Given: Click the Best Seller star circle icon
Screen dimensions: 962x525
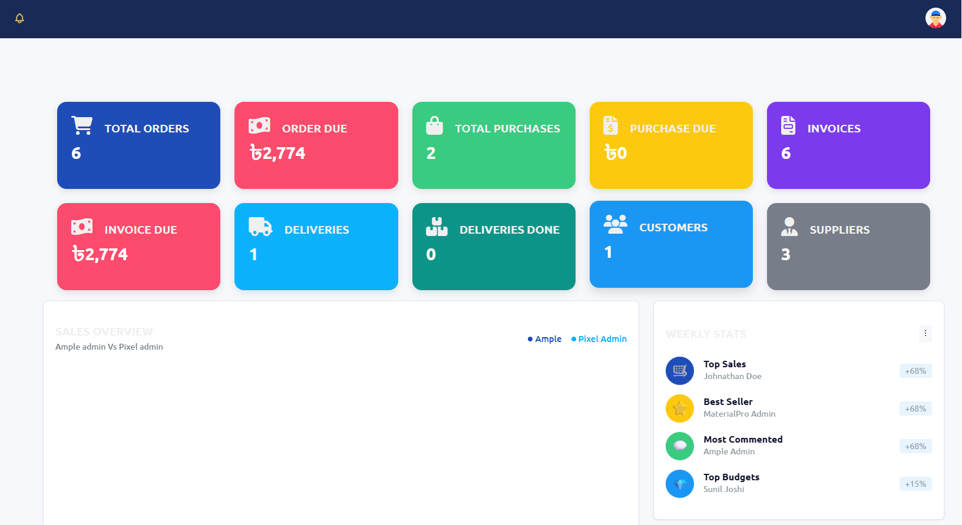Looking at the screenshot, I should [680, 408].
